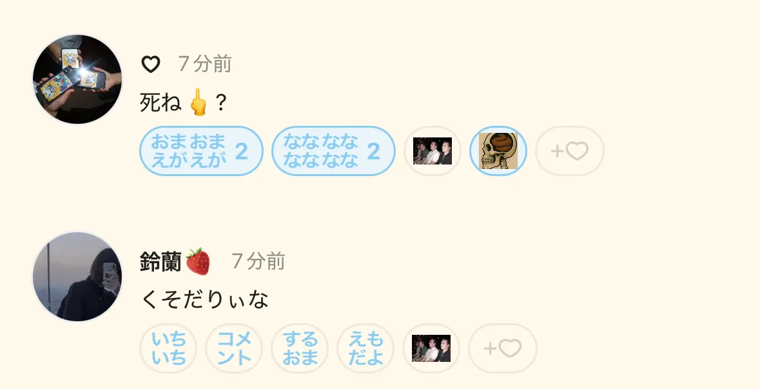Open the mirror selfie avatar of 鈴蘭
The image size is (760, 389).
(x=77, y=277)
